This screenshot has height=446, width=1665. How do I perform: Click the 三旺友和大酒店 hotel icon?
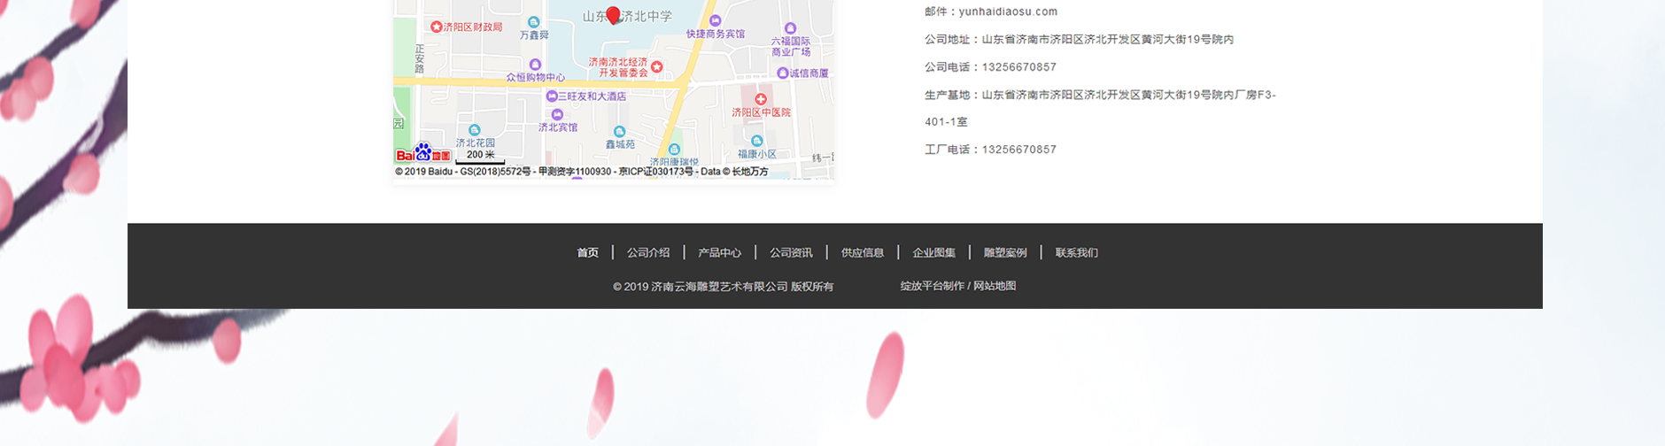click(x=551, y=96)
